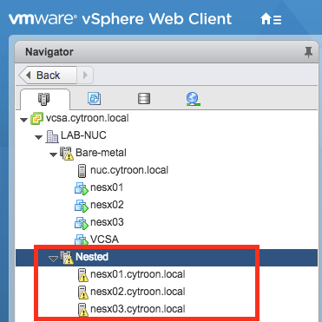Viewport: 322px width, 322px height.
Task: Click the vCenter icon beside vcsa.cytroon.local
Action: (37, 119)
